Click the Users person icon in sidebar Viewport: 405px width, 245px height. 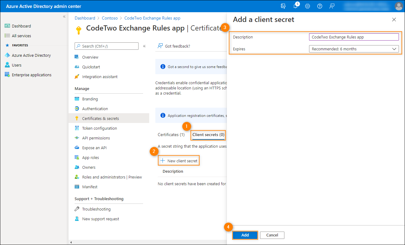coord(7,65)
